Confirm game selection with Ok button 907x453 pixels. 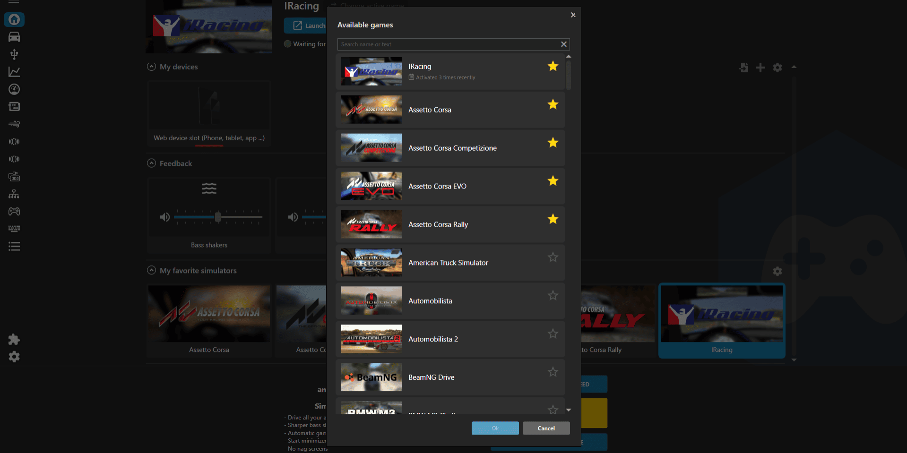[495, 428]
